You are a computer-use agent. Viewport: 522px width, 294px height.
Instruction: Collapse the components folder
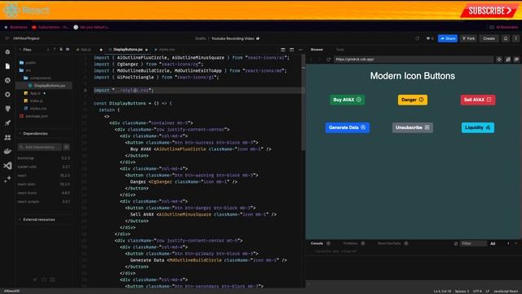pos(37,78)
